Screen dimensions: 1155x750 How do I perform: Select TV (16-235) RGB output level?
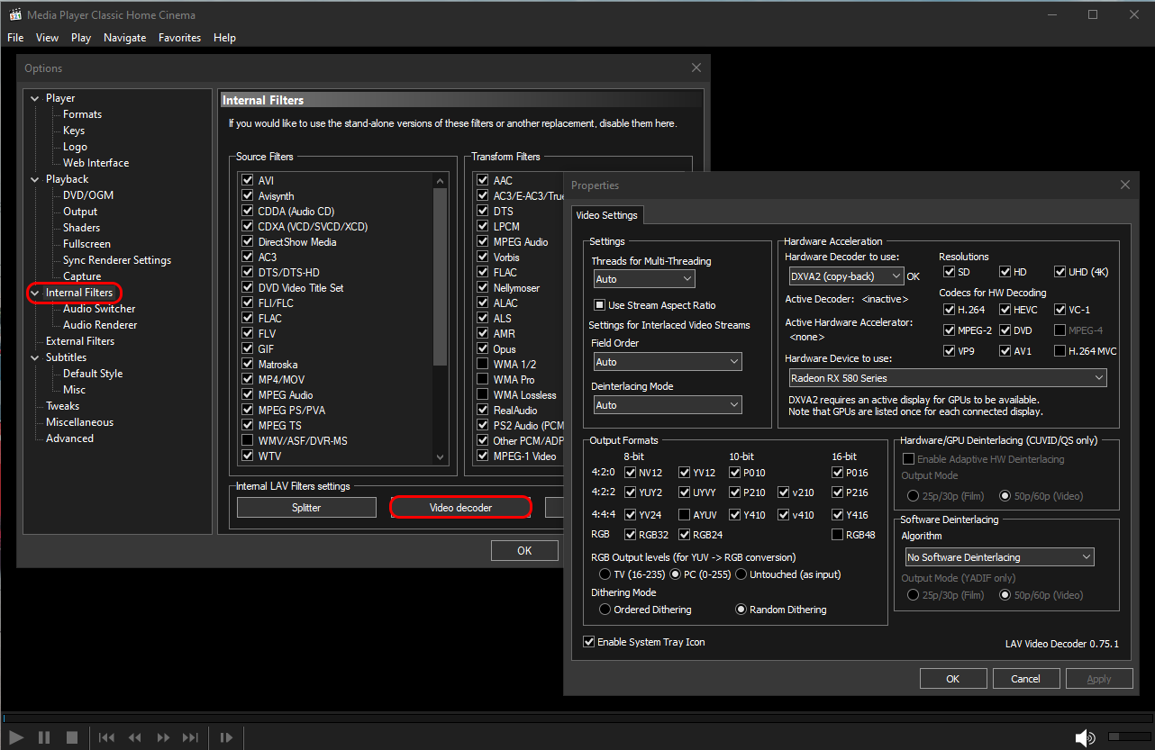point(605,574)
